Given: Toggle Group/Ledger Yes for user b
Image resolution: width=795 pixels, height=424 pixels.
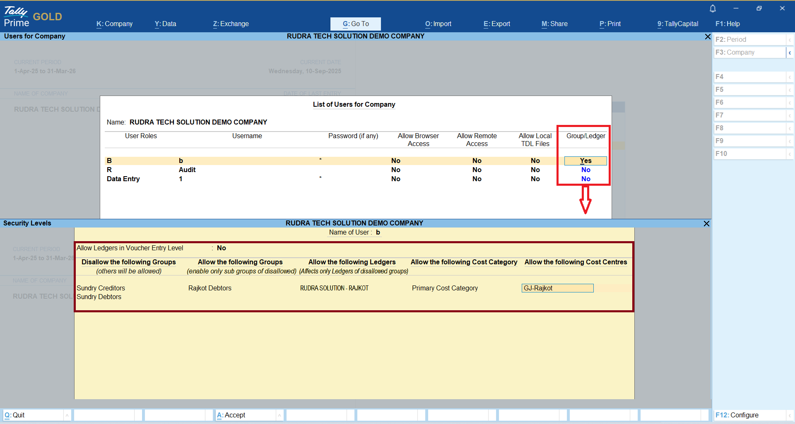Looking at the screenshot, I should click(585, 160).
